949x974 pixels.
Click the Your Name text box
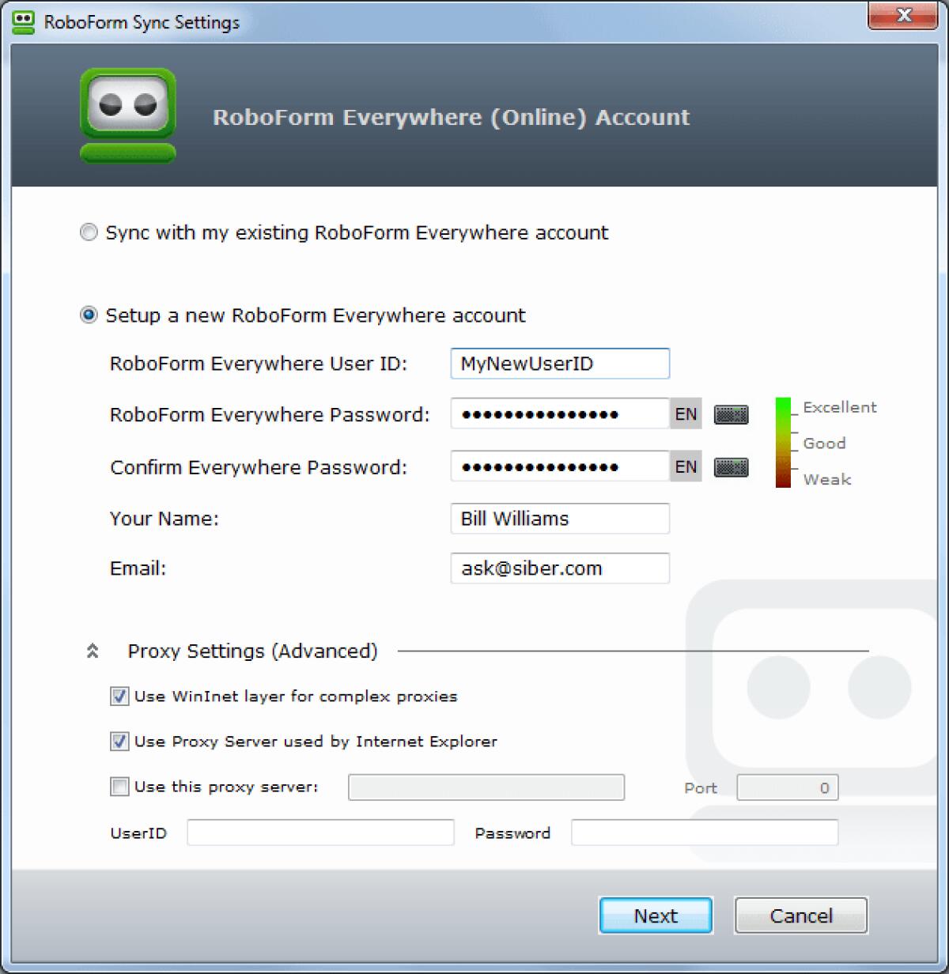[559, 518]
